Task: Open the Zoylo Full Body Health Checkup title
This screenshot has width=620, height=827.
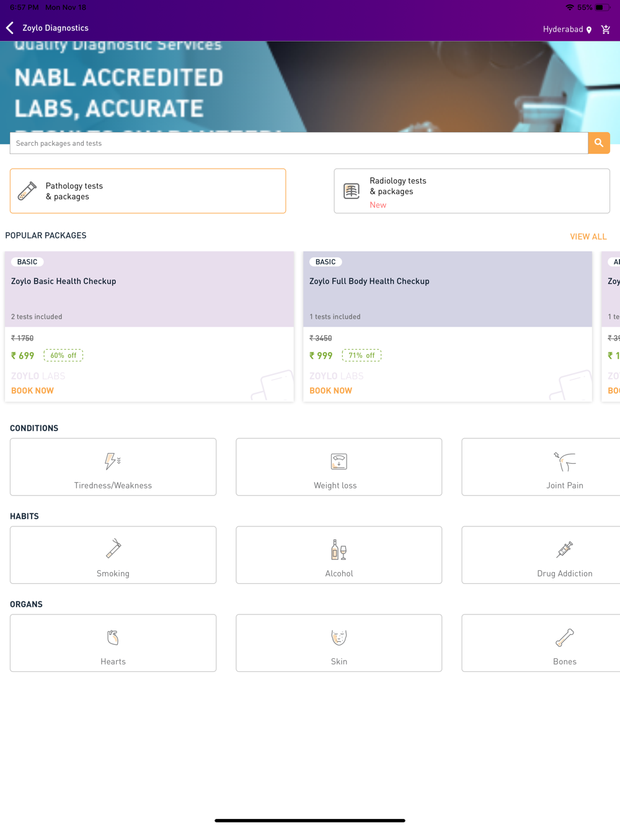Action: click(x=370, y=281)
